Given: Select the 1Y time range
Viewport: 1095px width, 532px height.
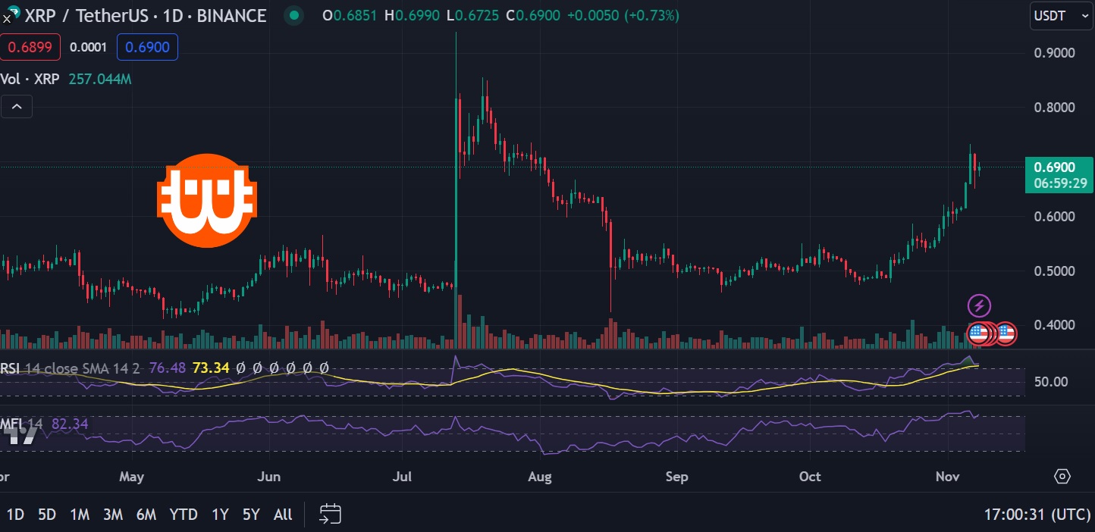Looking at the screenshot, I should pos(220,515).
